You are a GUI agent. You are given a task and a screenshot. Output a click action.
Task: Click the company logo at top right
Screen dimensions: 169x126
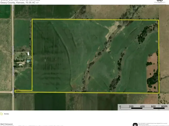[160, 1]
